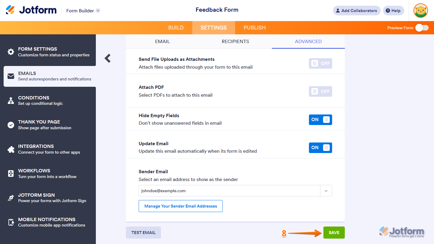
Task: Switch to the Recipients tab
Action: (235, 42)
